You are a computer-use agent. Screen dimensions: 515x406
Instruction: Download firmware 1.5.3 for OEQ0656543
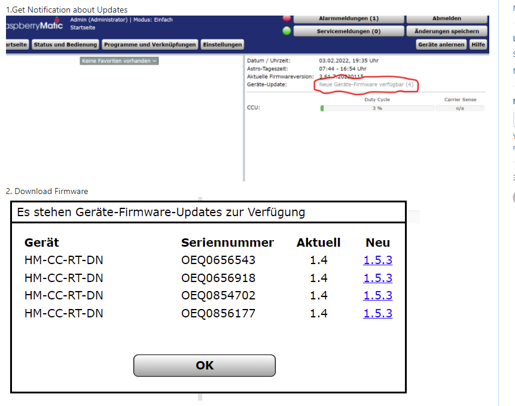click(x=377, y=260)
